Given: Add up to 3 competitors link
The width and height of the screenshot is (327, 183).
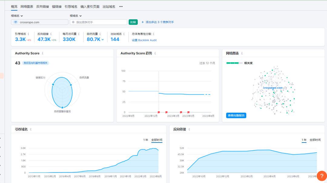Looking at the screenshot, I should (x=160, y=22).
